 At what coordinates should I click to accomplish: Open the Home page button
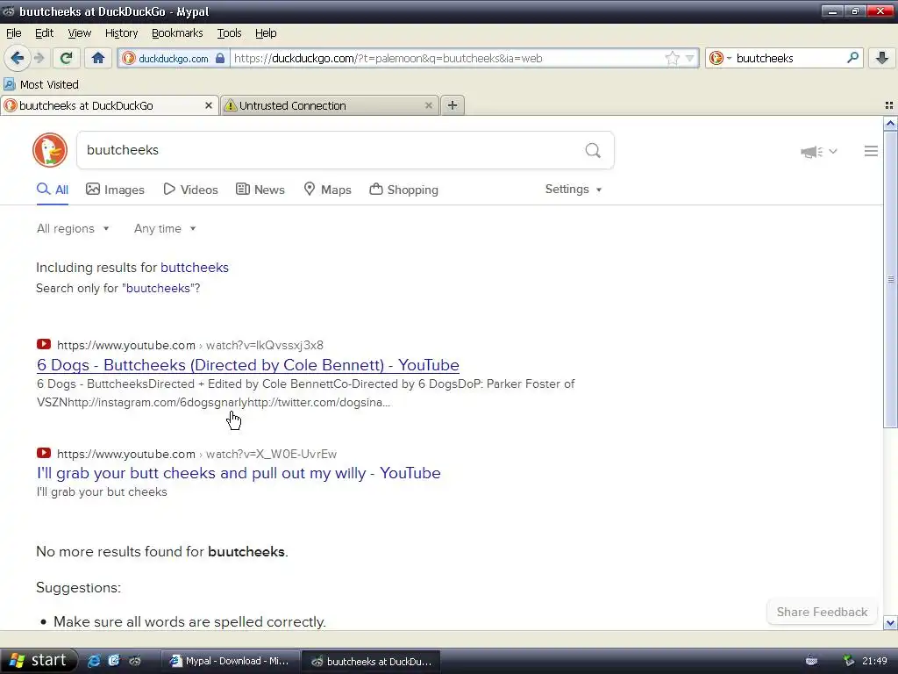98,58
